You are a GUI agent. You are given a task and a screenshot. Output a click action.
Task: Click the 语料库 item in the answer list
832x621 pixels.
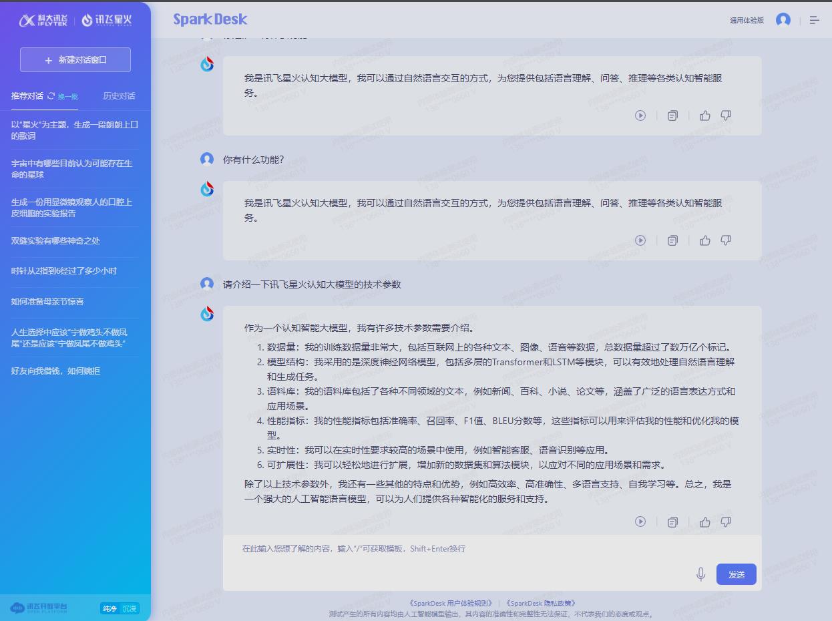pos(501,399)
